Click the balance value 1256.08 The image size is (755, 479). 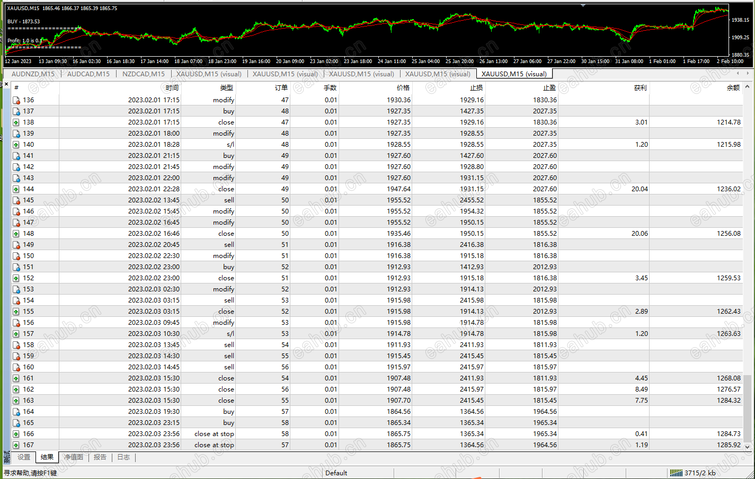point(729,234)
